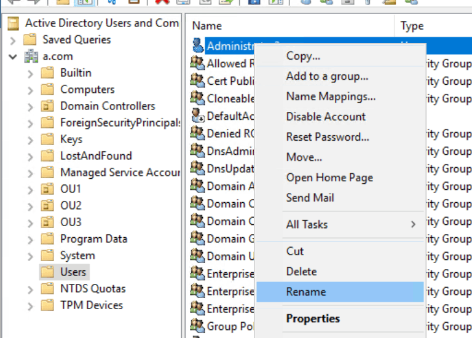The image size is (472, 338).
Task: Select the Keys tree label
Action: click(x=71, y=140)
